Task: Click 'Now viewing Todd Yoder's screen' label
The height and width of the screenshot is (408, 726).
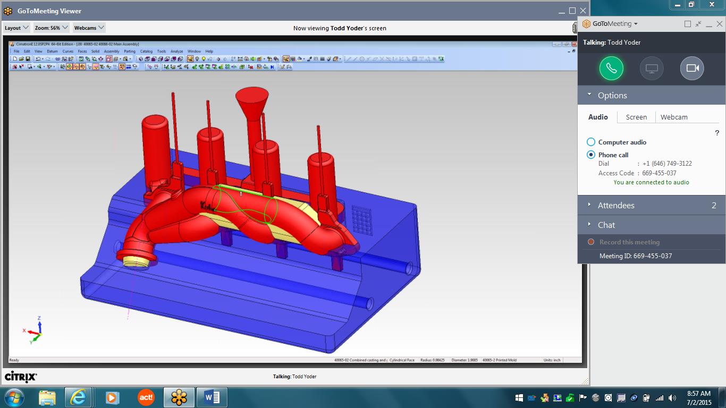Action: (x=340, y=28)
